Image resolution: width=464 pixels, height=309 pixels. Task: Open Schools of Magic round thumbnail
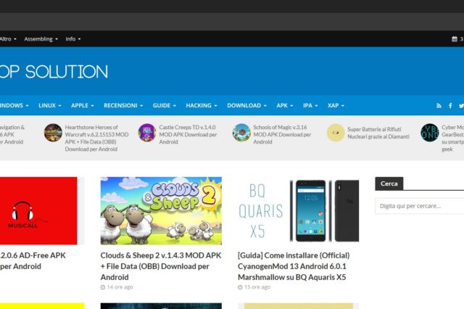[241, 133]
